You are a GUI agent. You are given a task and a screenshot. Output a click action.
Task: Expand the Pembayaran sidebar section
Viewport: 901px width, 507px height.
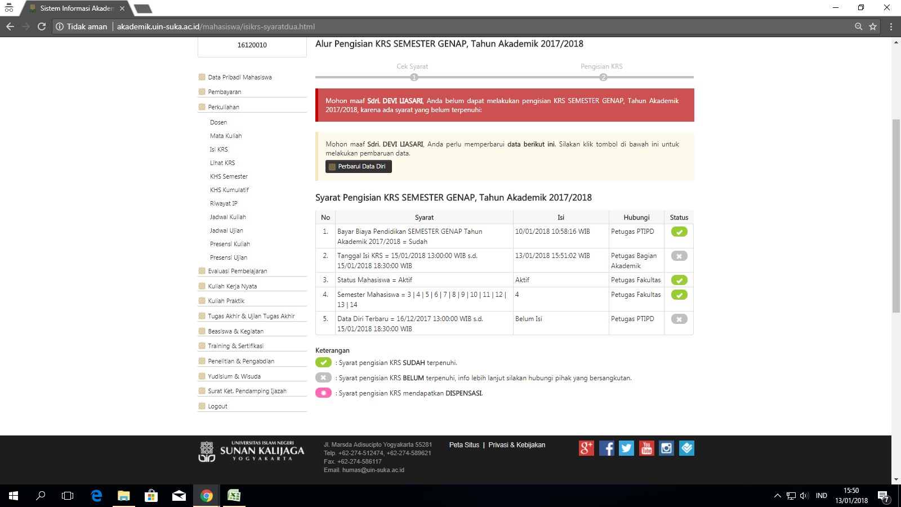(x=224, y=92)
